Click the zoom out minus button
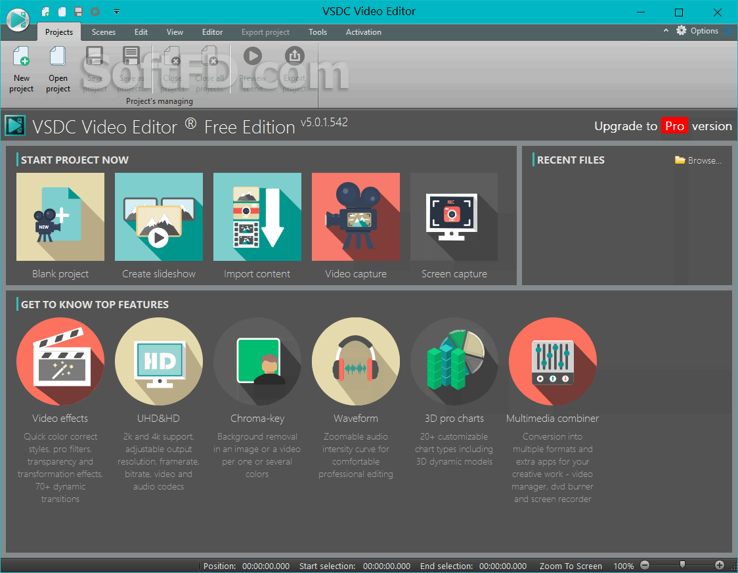 645,565
